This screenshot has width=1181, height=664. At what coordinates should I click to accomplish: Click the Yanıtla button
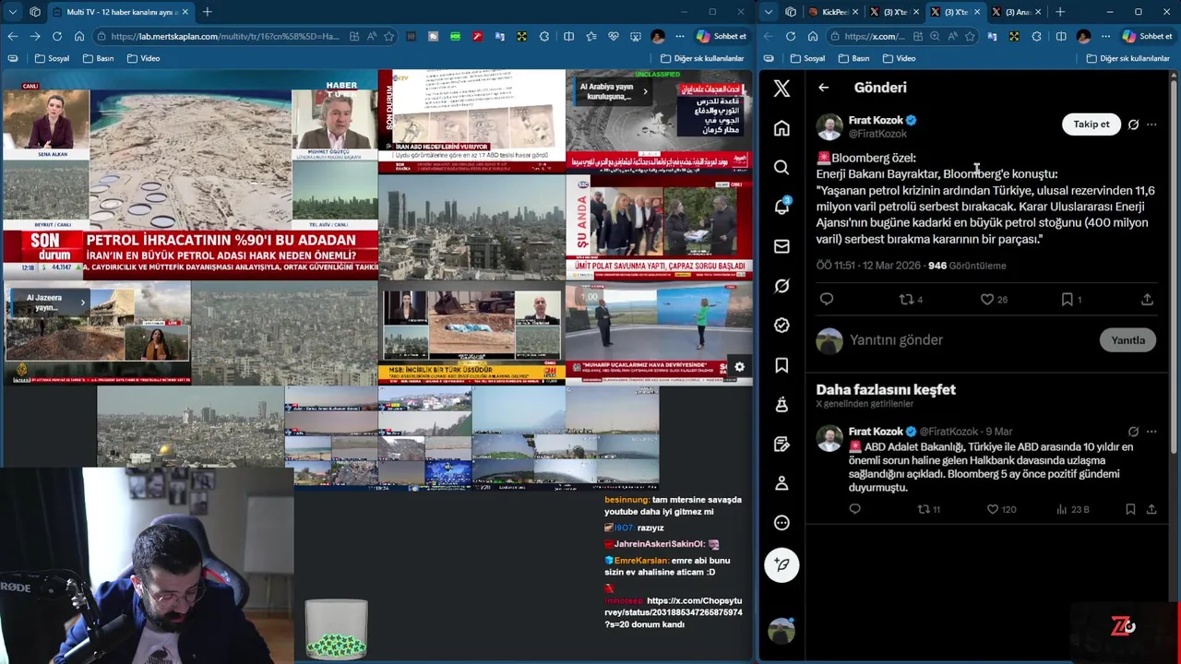coord(1127,340)
